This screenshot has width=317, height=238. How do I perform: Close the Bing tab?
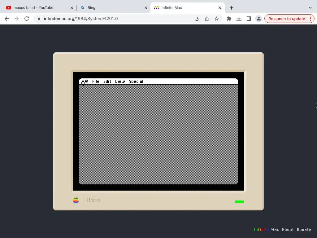pos(146,8)
